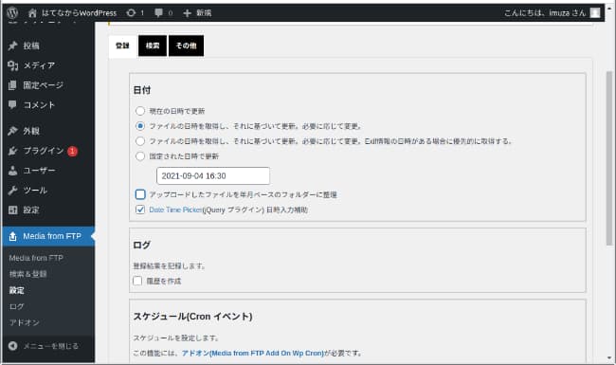The height and width of the screenshot is (365, 616).
Task: Click the Date Time Picker link
Action: coord(175,210)
